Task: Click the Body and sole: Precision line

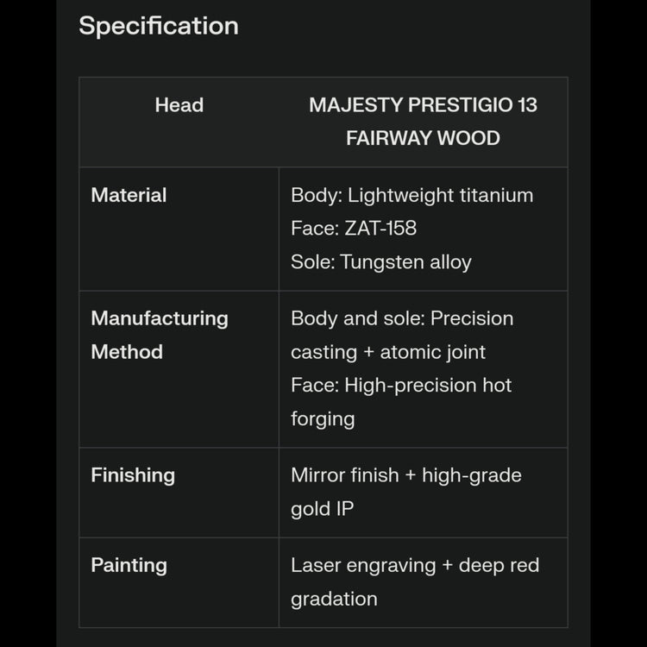Action: 402,318
